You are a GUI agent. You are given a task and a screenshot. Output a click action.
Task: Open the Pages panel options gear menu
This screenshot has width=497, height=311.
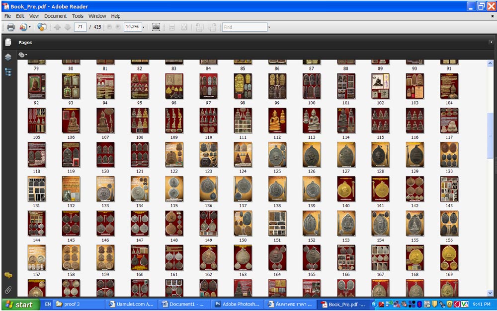22,55
